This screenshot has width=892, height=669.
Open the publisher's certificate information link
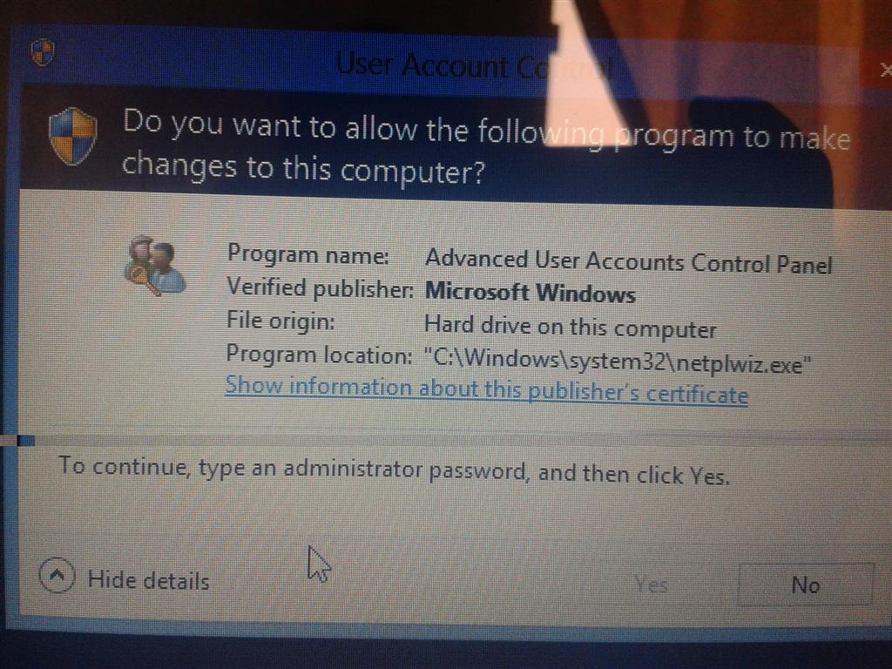486,390
